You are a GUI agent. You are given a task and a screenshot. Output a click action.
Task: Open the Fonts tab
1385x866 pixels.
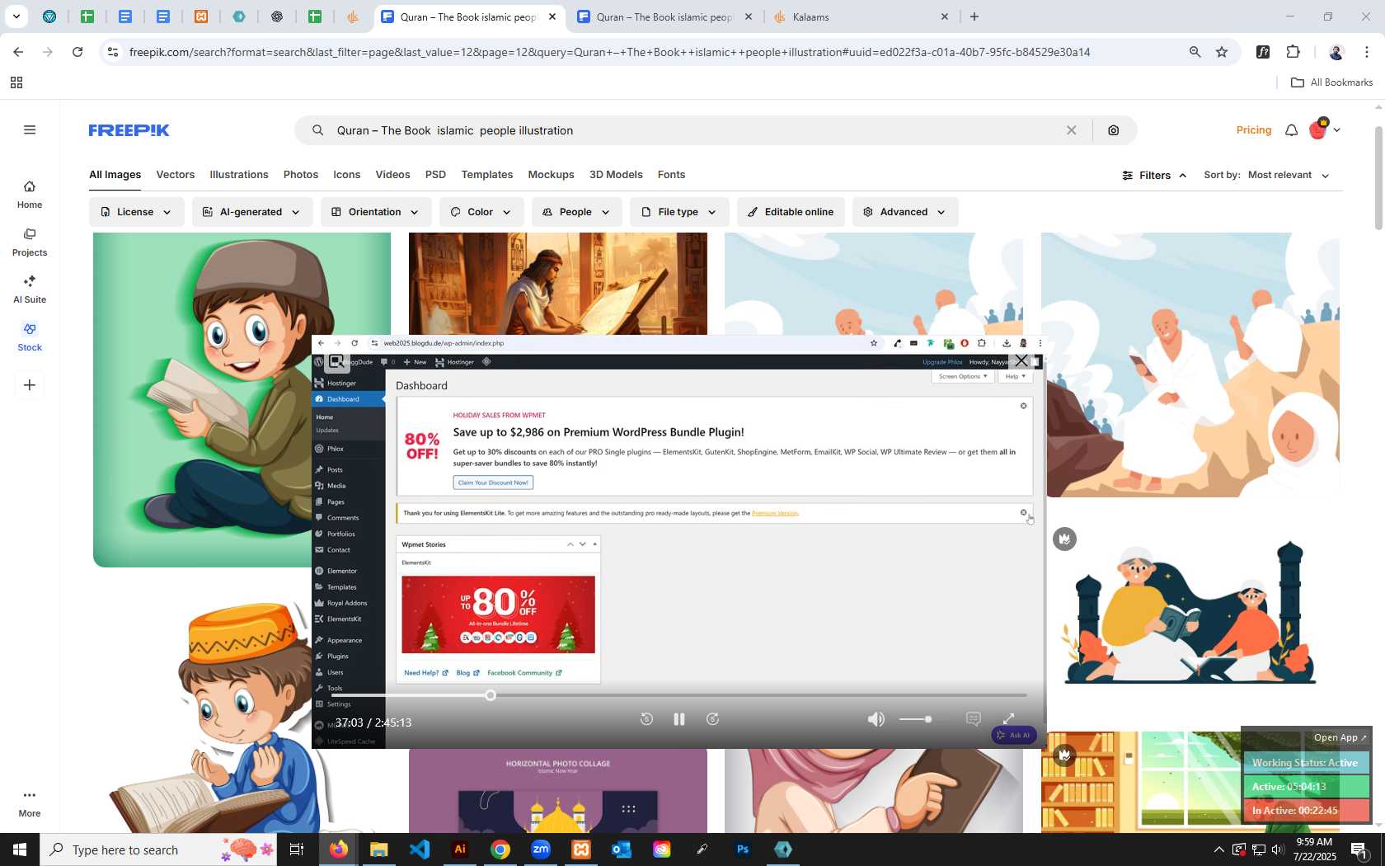pos(671,175)
